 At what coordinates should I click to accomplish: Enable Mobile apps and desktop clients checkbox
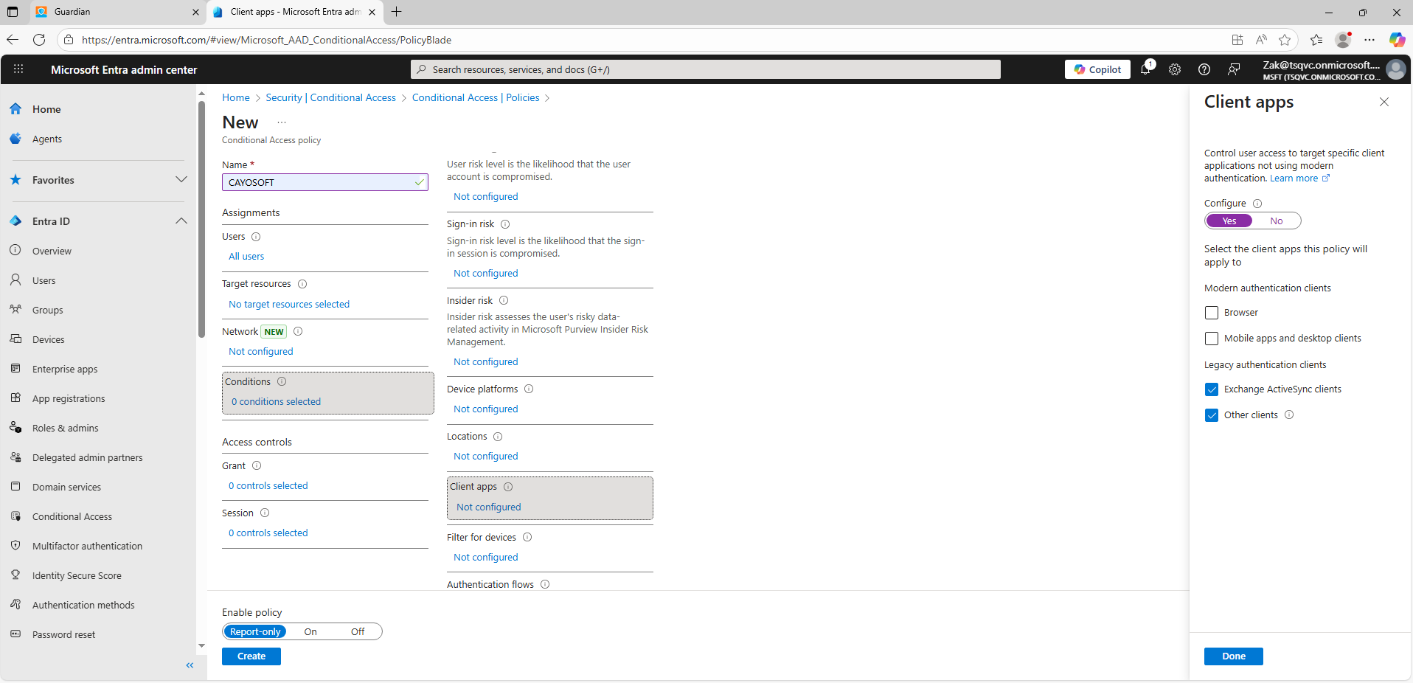tap(1212, 339)
